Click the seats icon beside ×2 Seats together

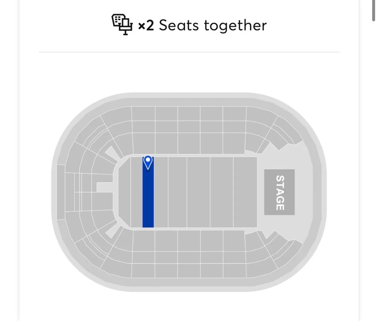click(x=123, y=25)
